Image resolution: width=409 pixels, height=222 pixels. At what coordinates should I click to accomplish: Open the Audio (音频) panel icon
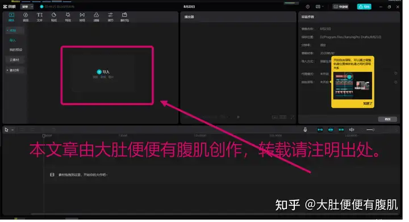click(x=26, y=17)
